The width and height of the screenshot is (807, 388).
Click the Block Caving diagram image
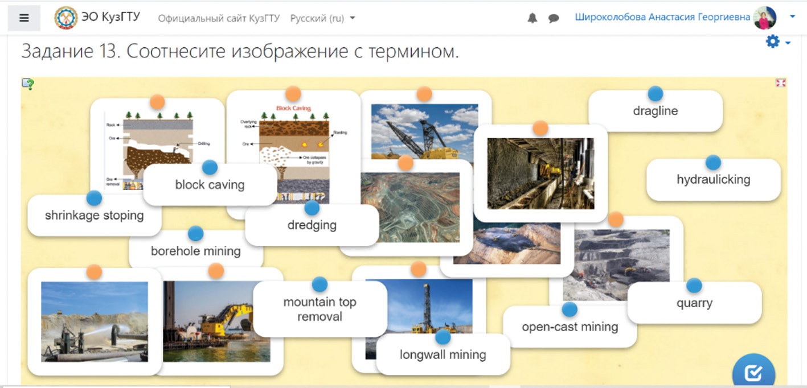pyautogui.click(x=293, y=137)
